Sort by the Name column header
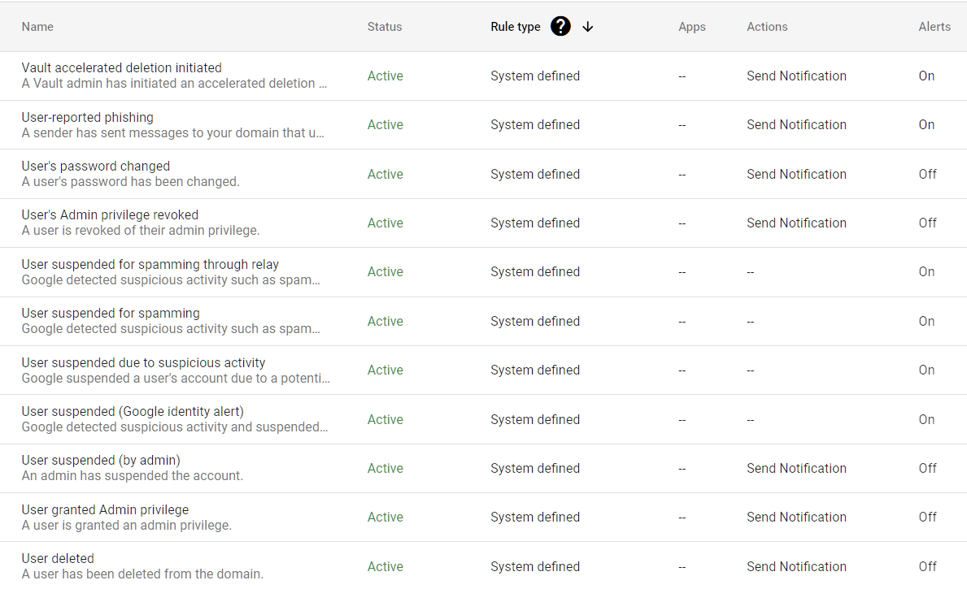Image resolution: width=967 pixels, height=589 pixels. (37, 27)
